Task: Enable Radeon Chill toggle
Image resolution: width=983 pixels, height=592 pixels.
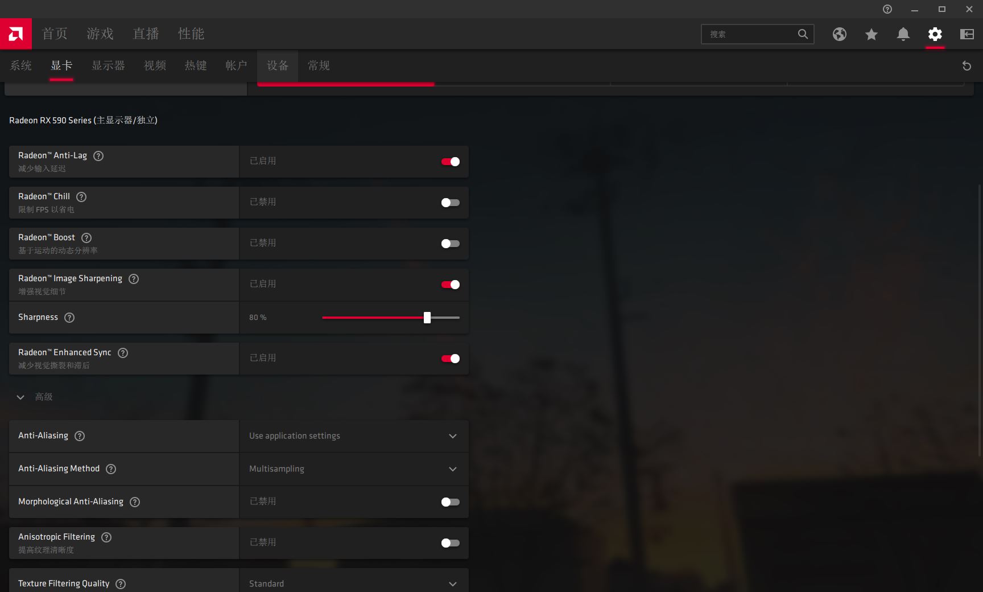Action: (x=451, y=203)
